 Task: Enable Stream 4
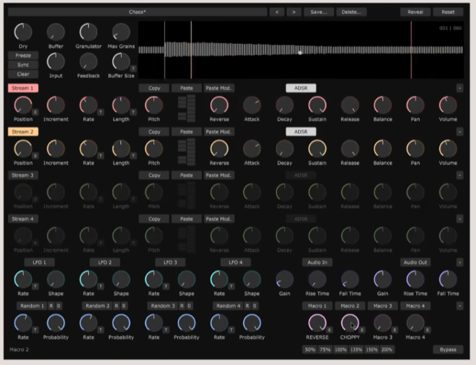click(23, 219)
